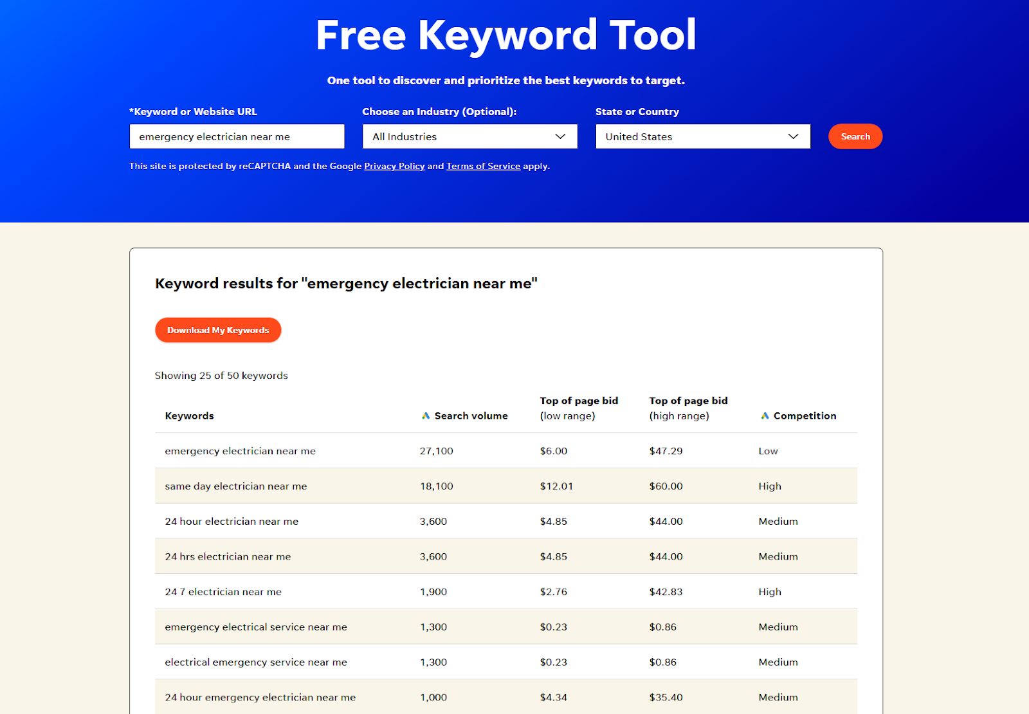Screen dimensions: 1029x714
Task: Click '24 7 electrician near me' keyword
Action: coord(223,592)
